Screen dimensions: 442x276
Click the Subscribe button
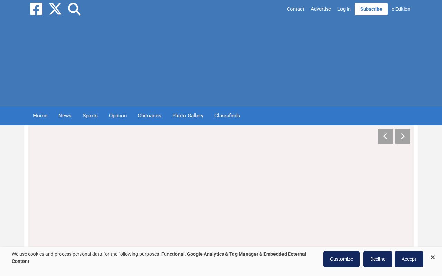coord(371,9)
